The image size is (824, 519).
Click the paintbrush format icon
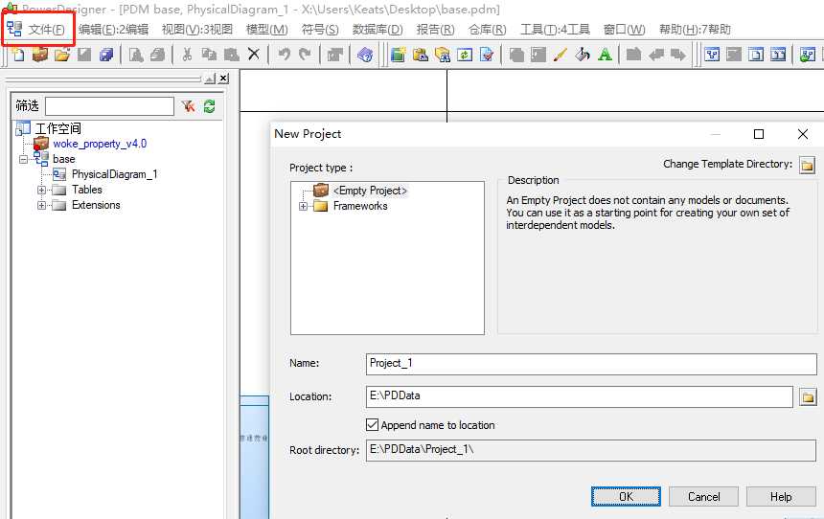pyautogui.click(x=561, y=55)
